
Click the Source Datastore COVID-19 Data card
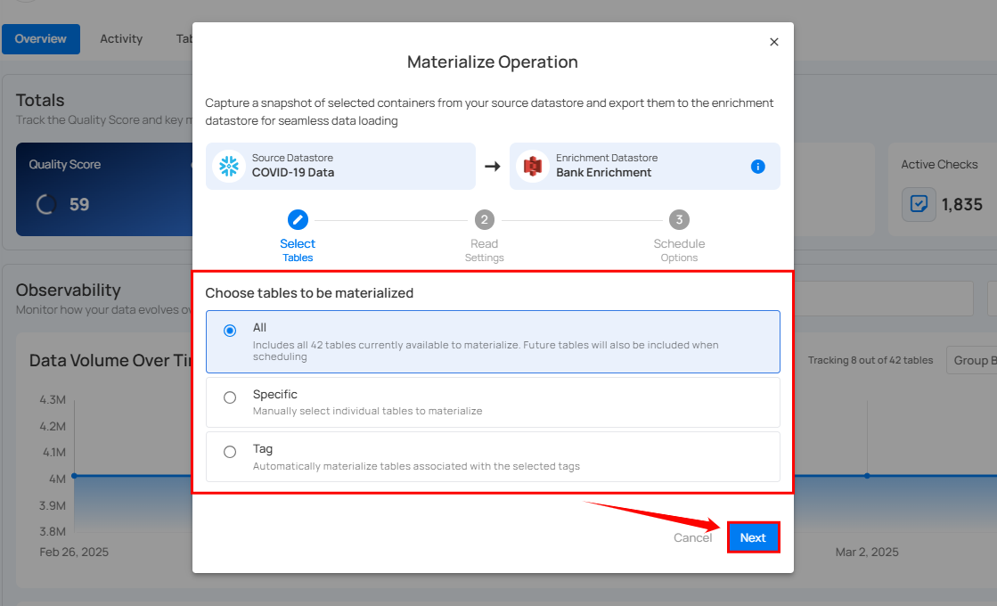point(340,166)
